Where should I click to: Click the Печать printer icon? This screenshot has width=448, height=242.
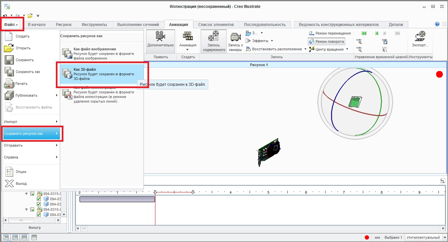pos(9,84)
